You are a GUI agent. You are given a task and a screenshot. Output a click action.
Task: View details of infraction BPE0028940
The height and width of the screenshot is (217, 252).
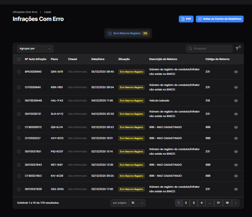(x=236, y=72)
